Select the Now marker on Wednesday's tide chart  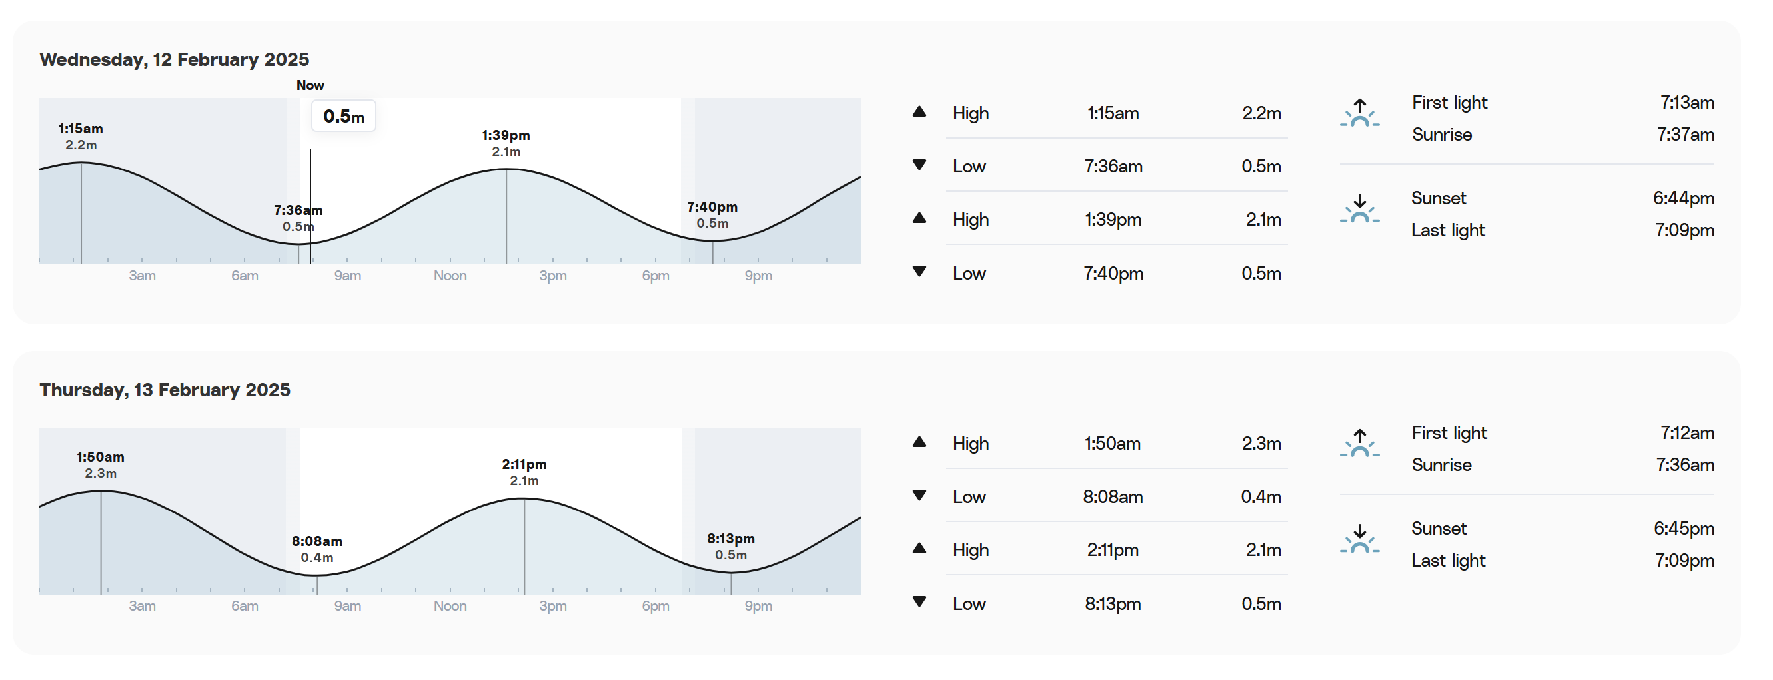(x=310, y=85)
